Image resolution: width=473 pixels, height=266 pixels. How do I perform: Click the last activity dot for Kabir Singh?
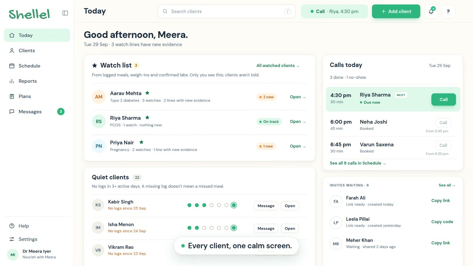(234, 205)
